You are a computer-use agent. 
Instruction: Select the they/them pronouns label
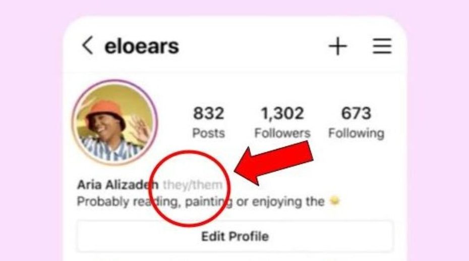[x=192, y=185]
